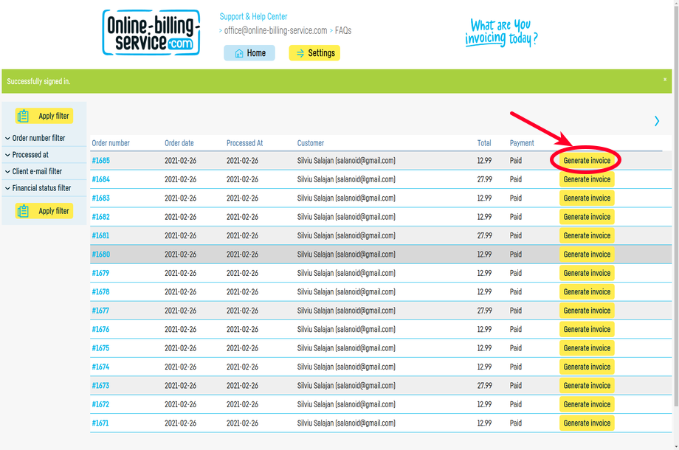Screen dimensions: 679x450
Task: Generate invoice for order #1677
Action: 587,311
